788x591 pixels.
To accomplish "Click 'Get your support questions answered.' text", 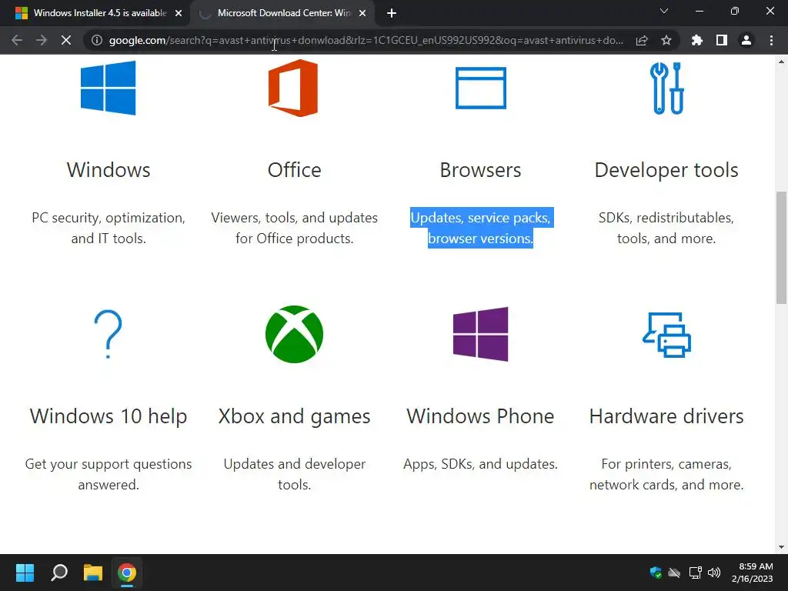I will 109,474.
